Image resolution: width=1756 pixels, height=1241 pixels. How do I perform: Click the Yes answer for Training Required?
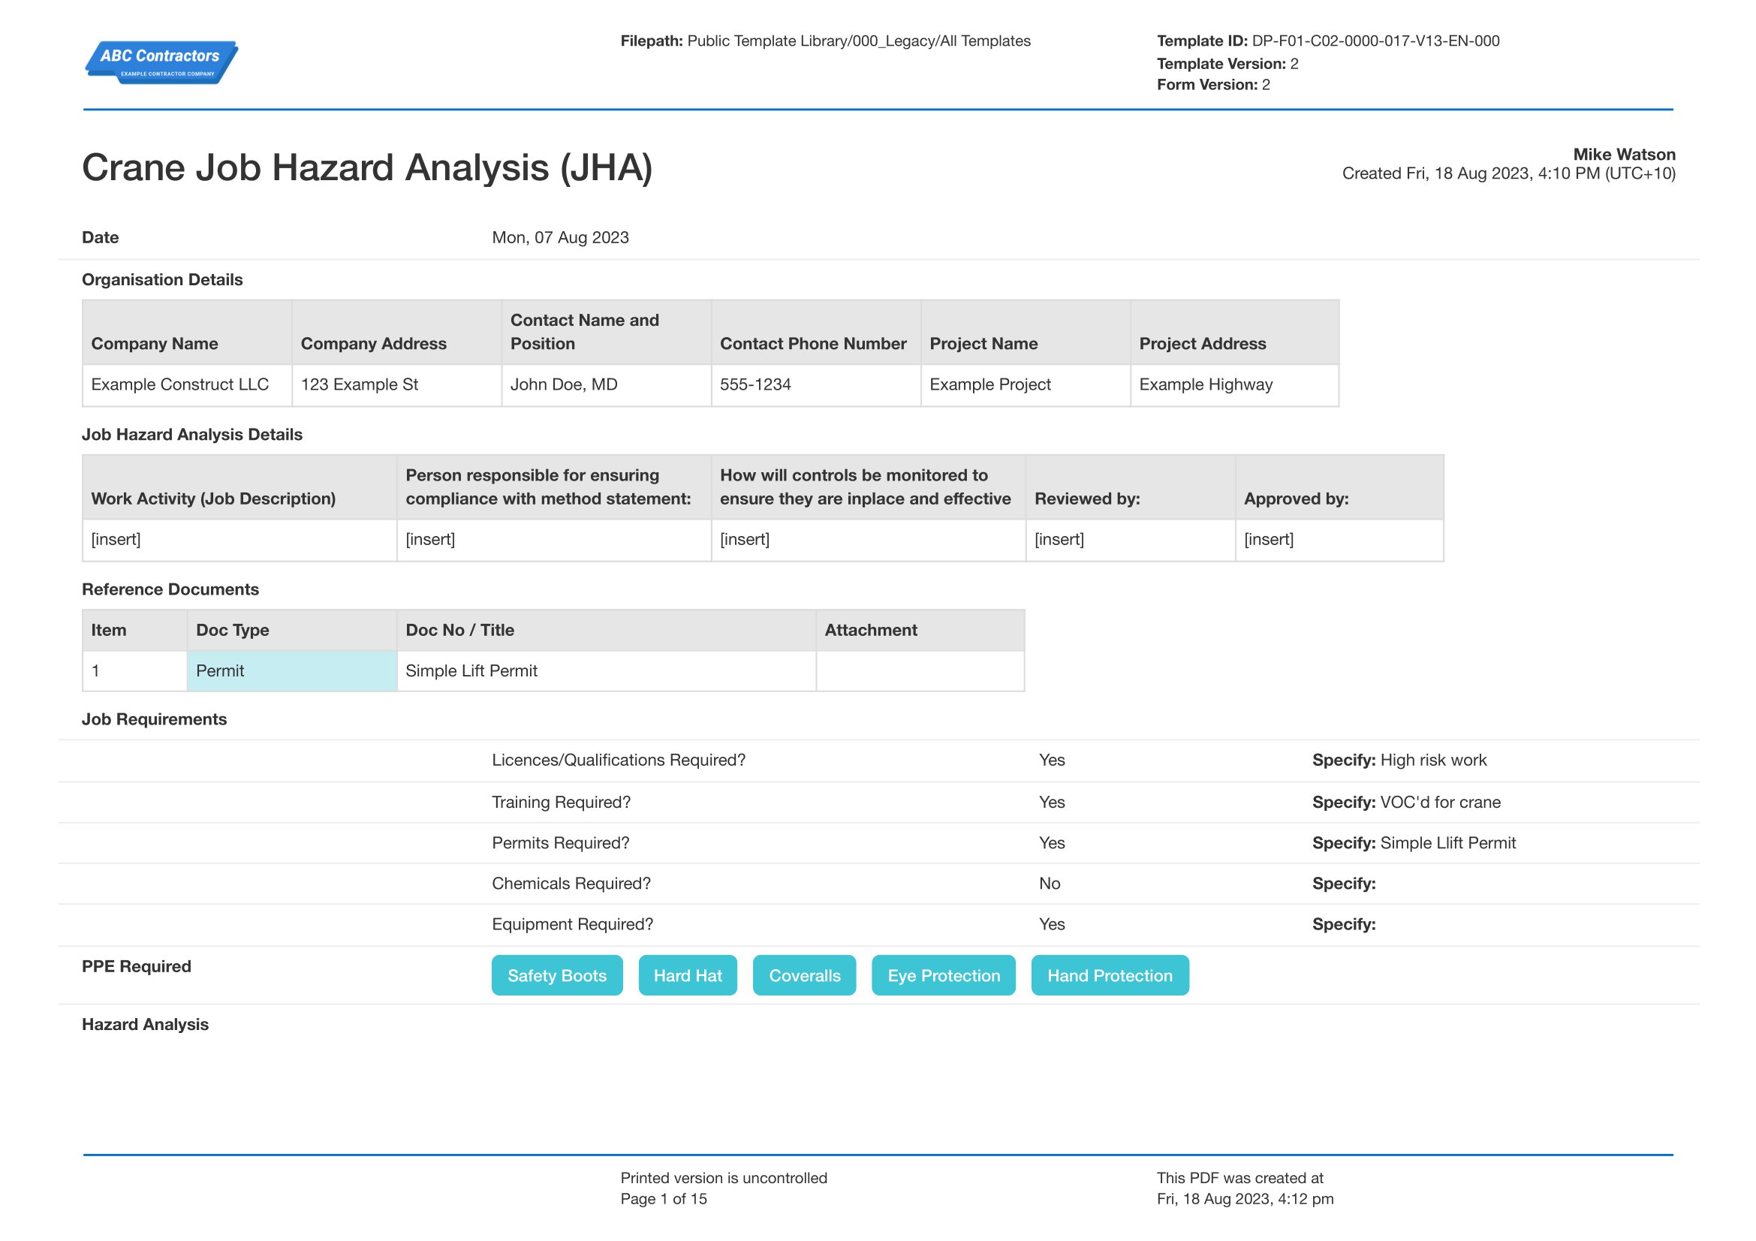pyautogui.click(x=1052, y=802)
